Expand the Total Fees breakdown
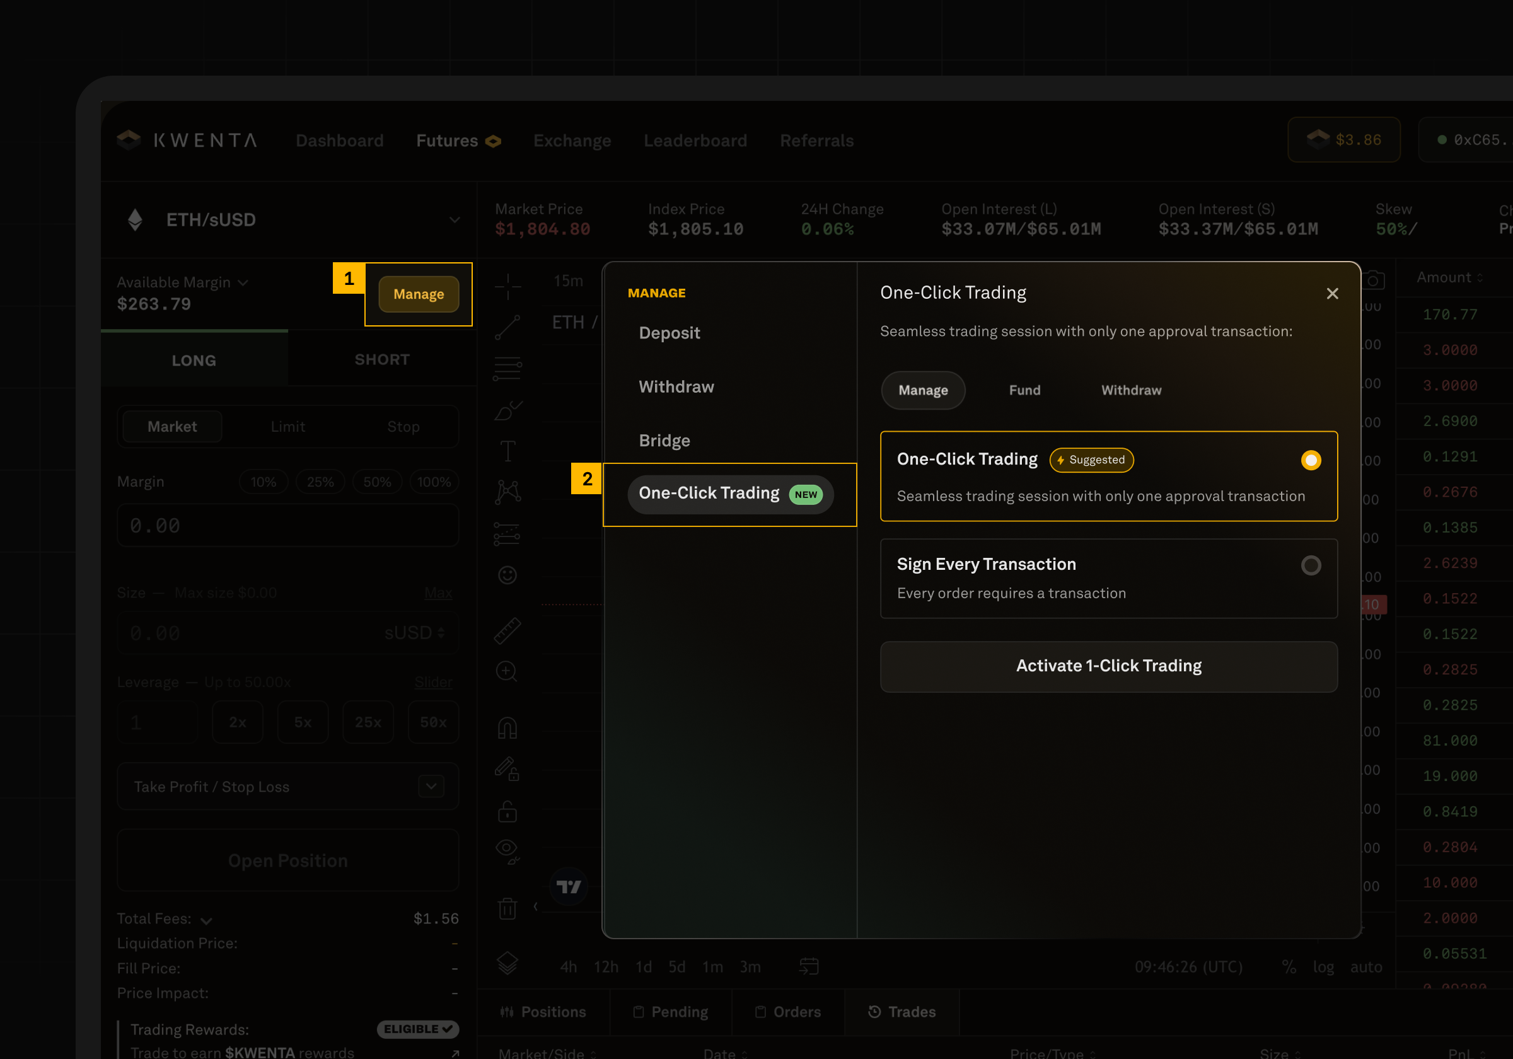The image size is (1513, 1059). pos(206,920)
